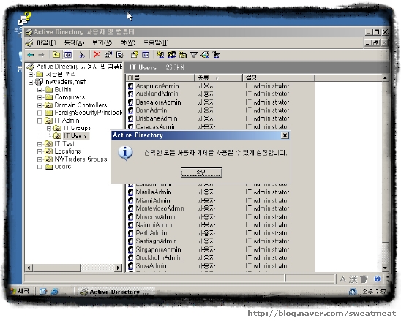
Task: Click the system tray icon beside the clock
Action: (353, 292)
